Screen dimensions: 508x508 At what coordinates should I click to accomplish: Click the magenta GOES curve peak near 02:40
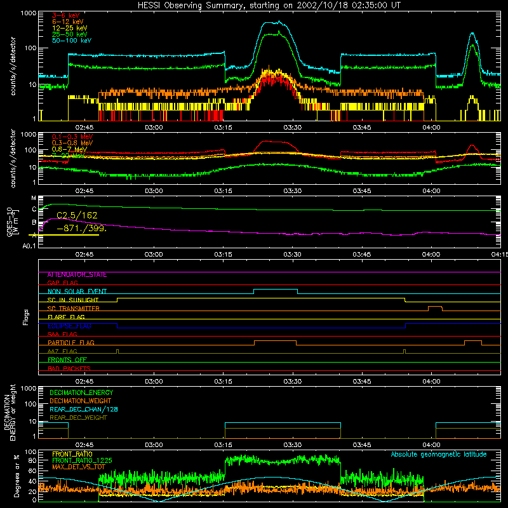57,219
